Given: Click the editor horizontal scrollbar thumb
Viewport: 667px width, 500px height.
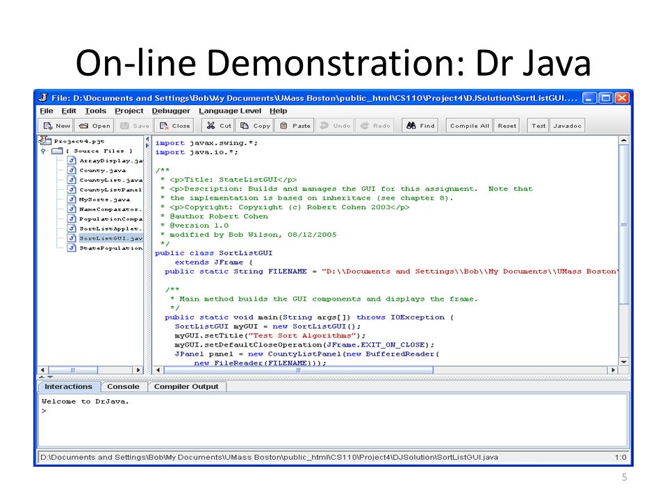Looking at the screenshot, I should (x=298, y=370).
